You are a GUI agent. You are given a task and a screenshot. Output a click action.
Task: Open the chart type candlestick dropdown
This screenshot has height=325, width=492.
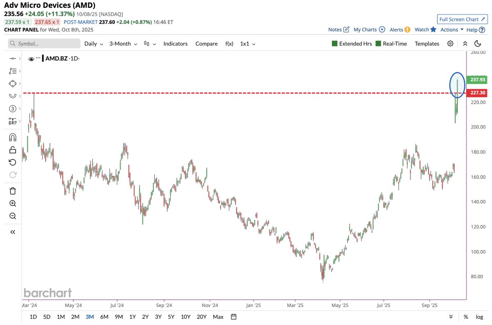pyautogui.click(x=150, y=43)
